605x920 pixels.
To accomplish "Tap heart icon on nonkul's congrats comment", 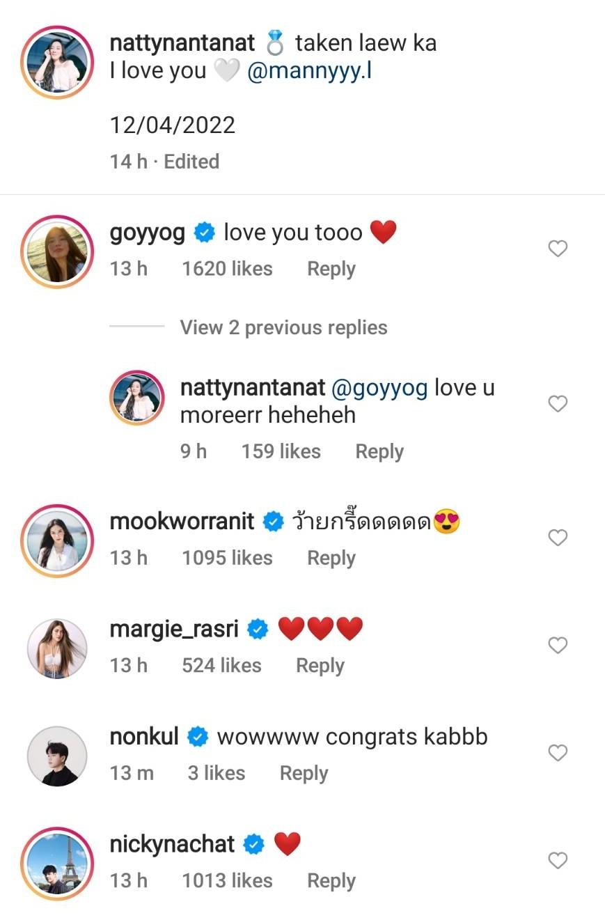I will [558, 753].
